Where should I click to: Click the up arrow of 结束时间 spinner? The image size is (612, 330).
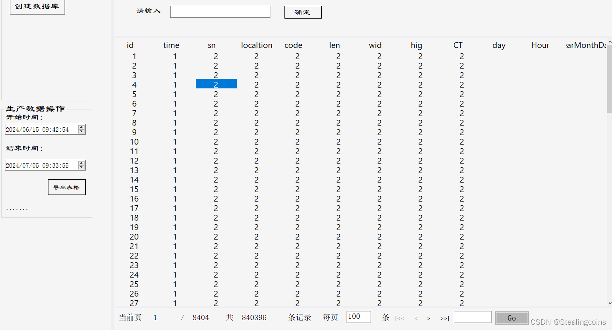tap(82, 163)
